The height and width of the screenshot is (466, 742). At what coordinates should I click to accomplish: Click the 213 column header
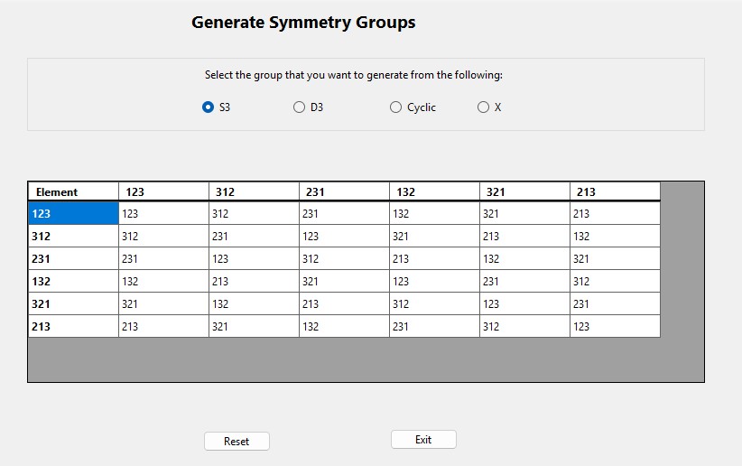tap(616, 191)
